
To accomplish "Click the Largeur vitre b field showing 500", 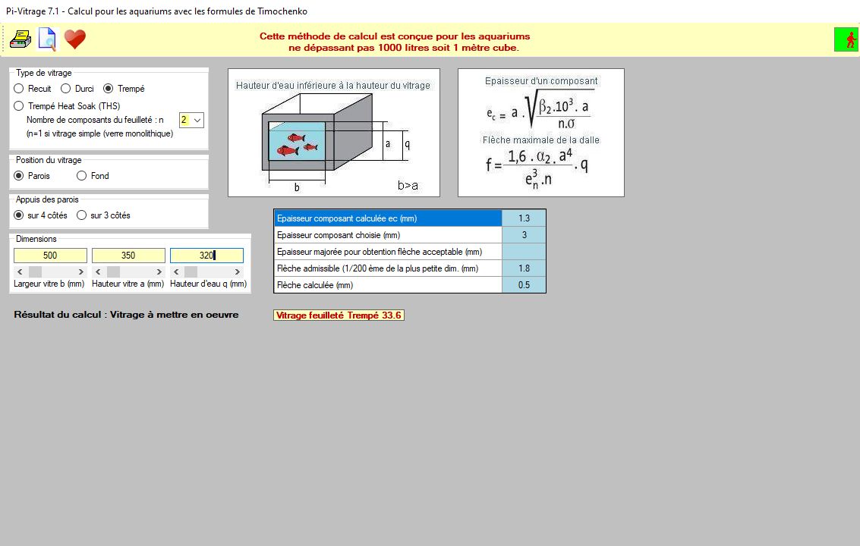I will click(x=50, y=256).
